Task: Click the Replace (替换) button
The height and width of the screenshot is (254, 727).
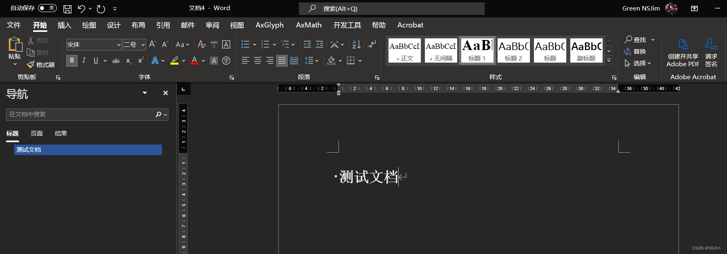Action: pyautogui.click(x=635, y=51)
